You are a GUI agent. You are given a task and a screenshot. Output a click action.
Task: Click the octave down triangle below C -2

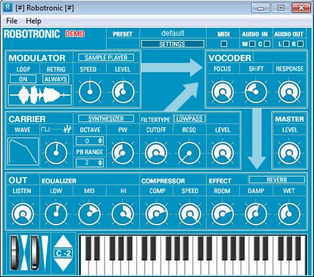click(63, 265)
